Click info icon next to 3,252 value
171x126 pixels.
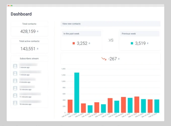[89, 43]
